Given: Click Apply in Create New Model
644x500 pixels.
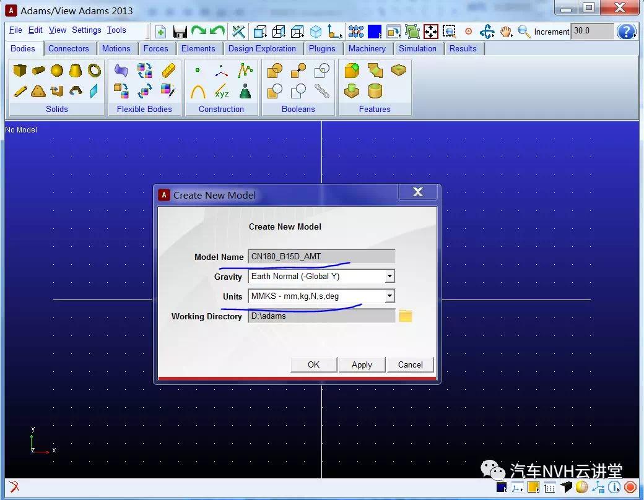Looking at the screenshot, I should 362,364.
